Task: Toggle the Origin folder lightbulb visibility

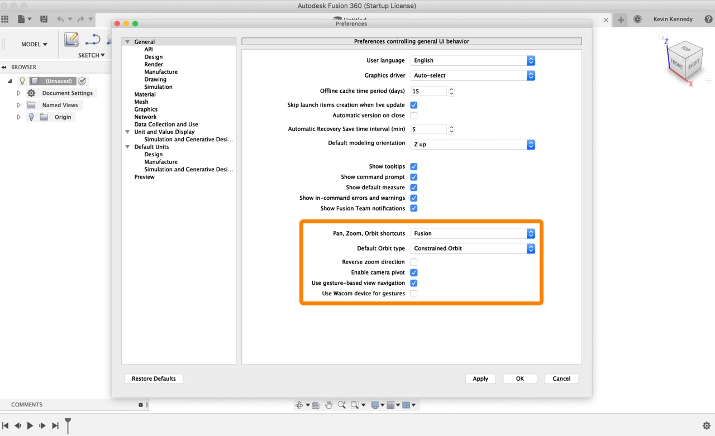Action: click(31, 117)
